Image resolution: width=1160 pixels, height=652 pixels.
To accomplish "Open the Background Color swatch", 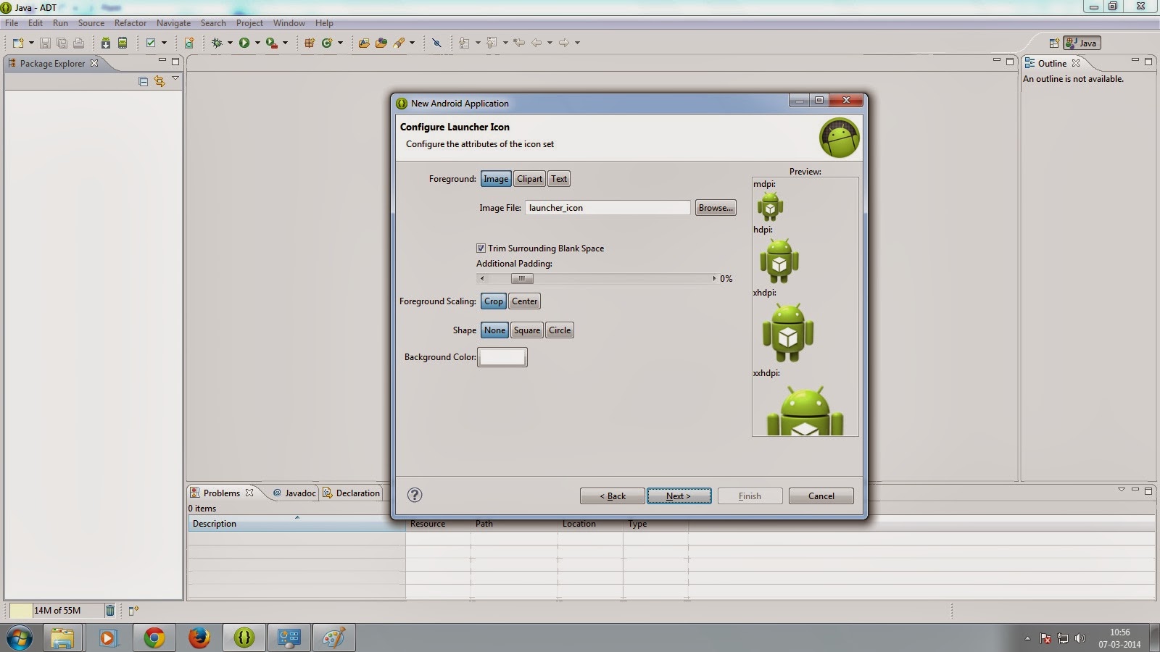I will click(x=502, y=357).
